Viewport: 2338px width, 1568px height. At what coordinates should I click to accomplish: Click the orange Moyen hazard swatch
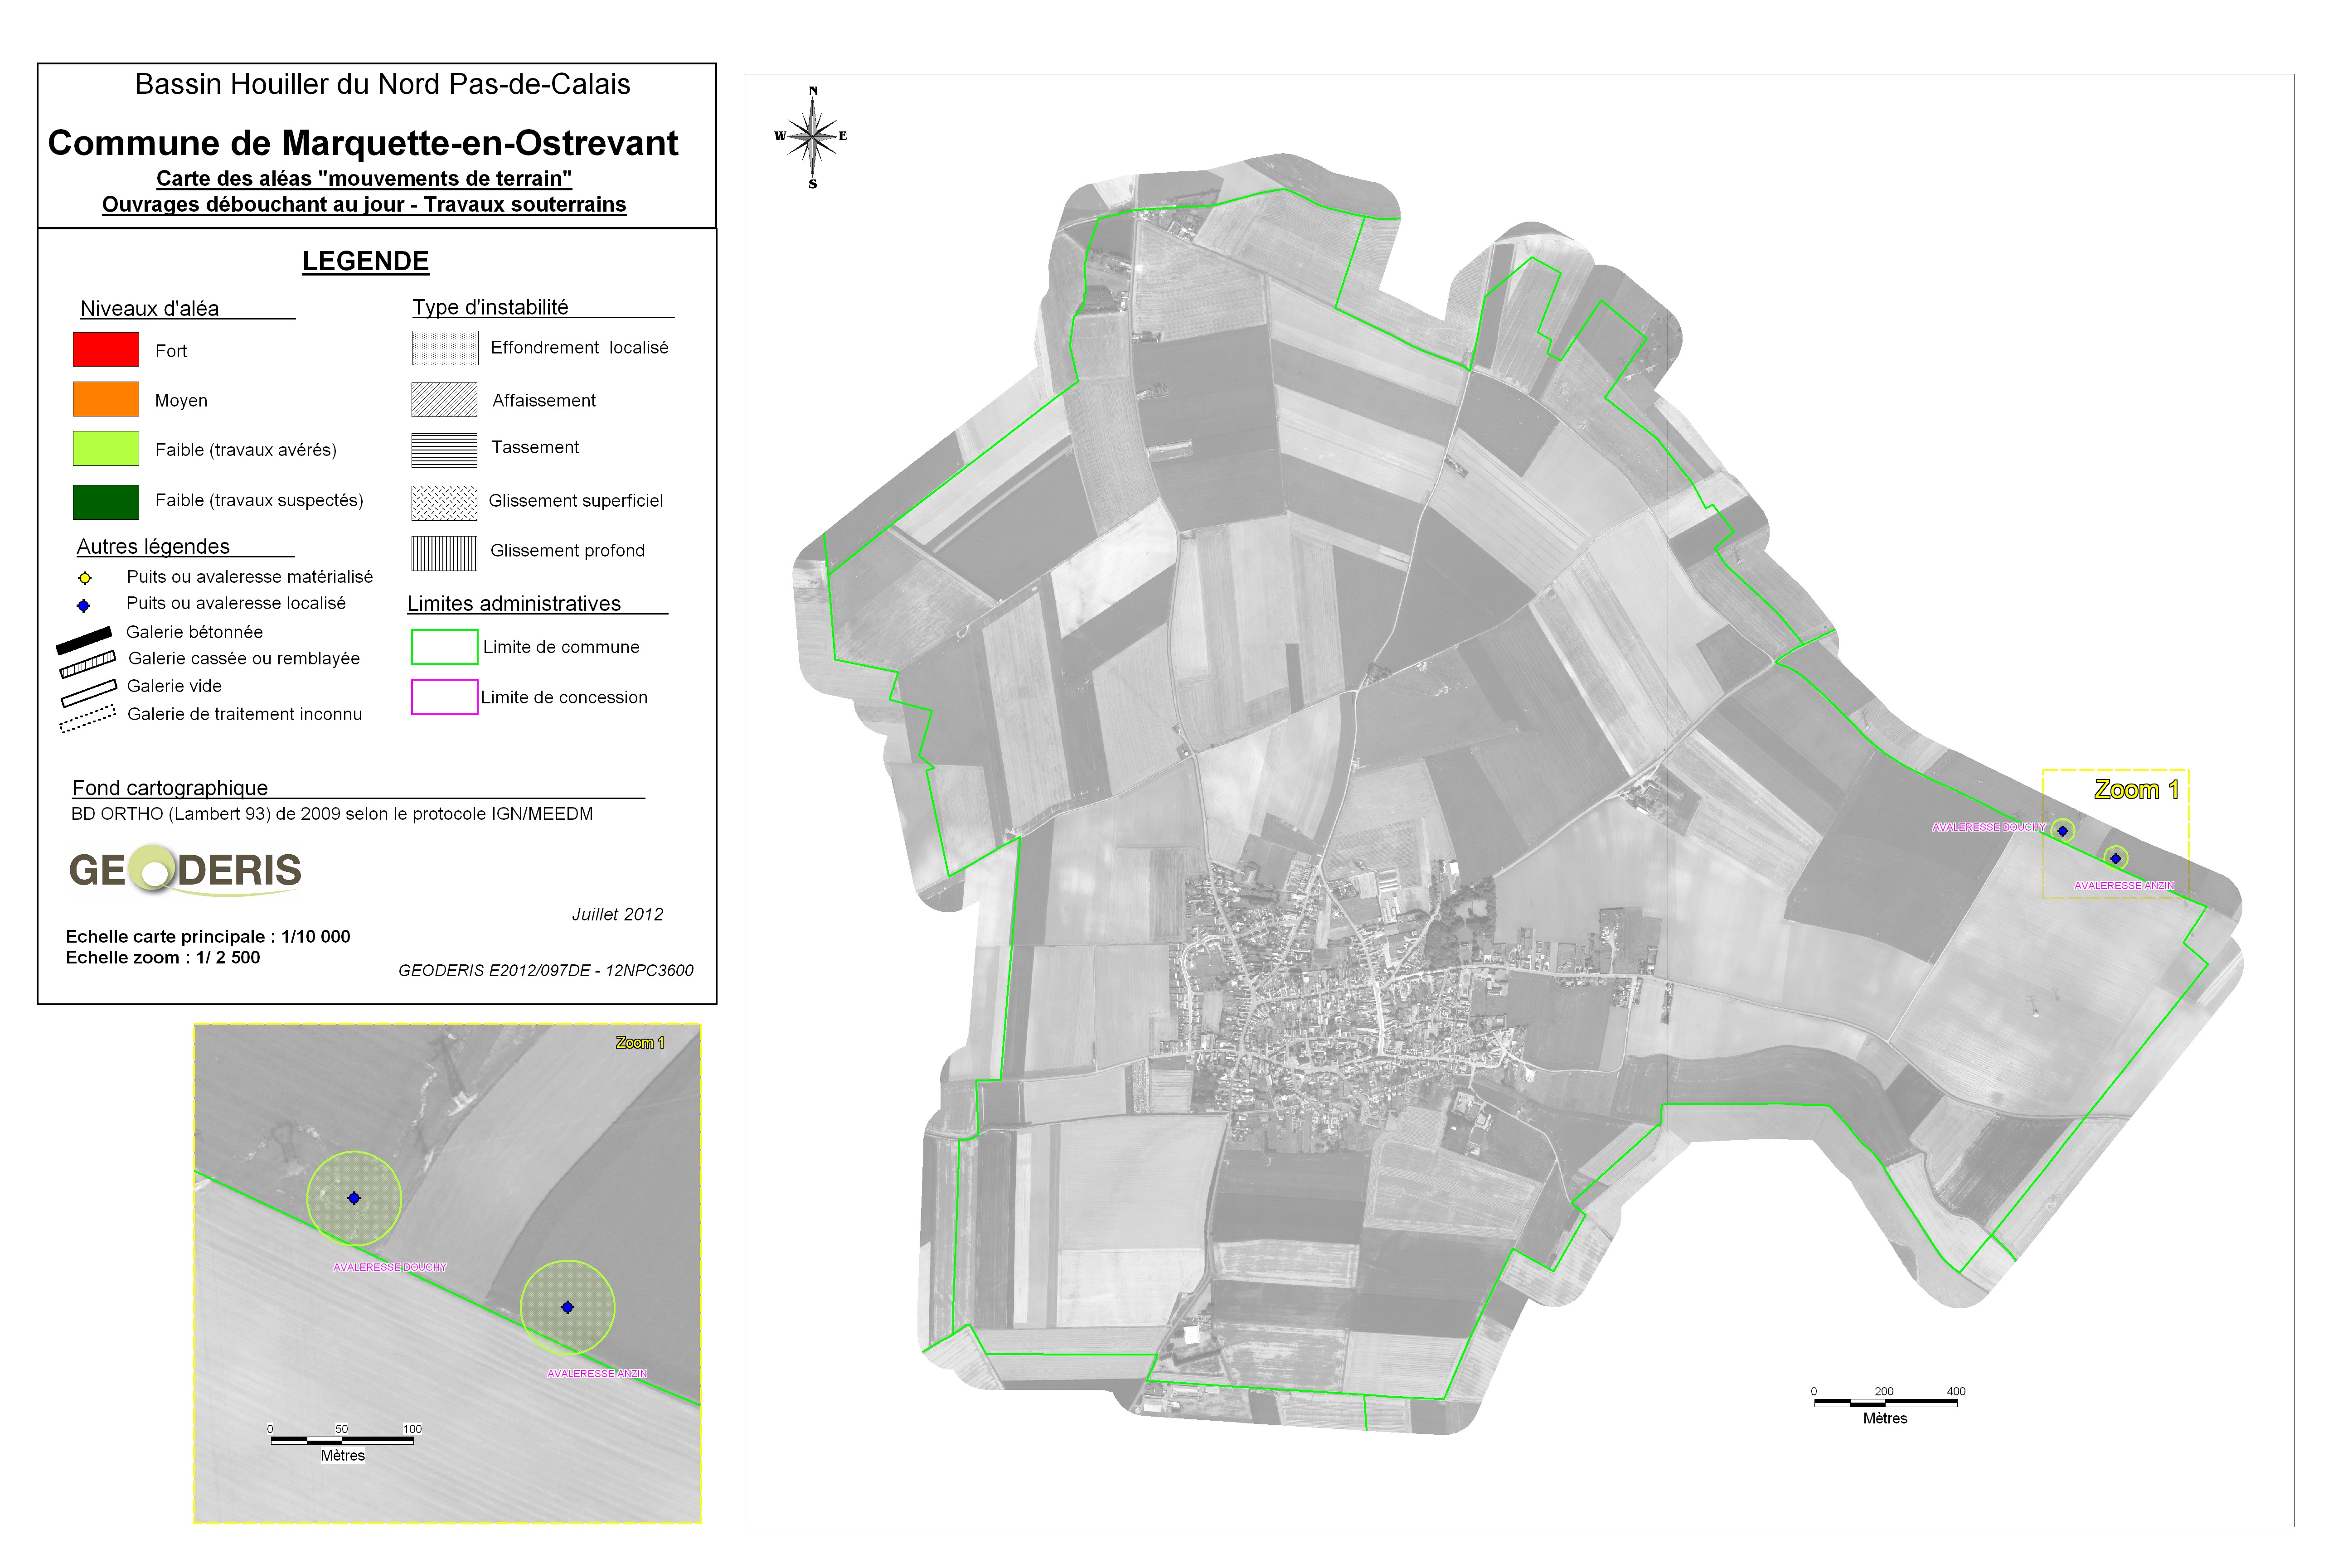(x=106, y=399)
